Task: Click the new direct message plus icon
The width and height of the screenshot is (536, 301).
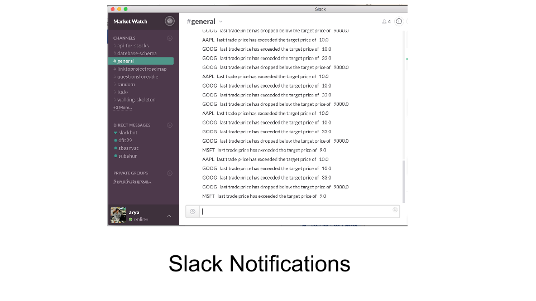Action: [170, 125]
